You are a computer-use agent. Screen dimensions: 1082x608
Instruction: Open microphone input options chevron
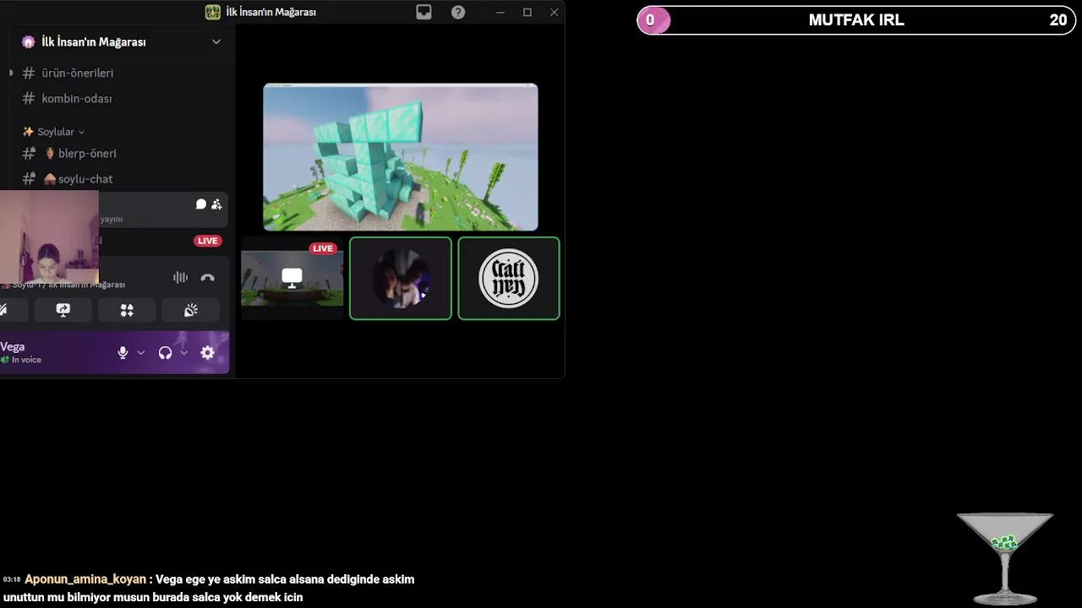[141, 353]
